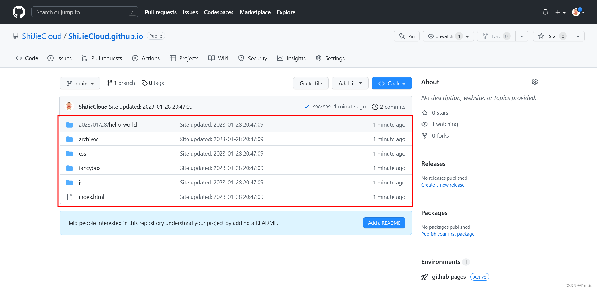Viewport: 597px width, 290px height.
Task: Click Create a new release
Action: coord(443,185)
